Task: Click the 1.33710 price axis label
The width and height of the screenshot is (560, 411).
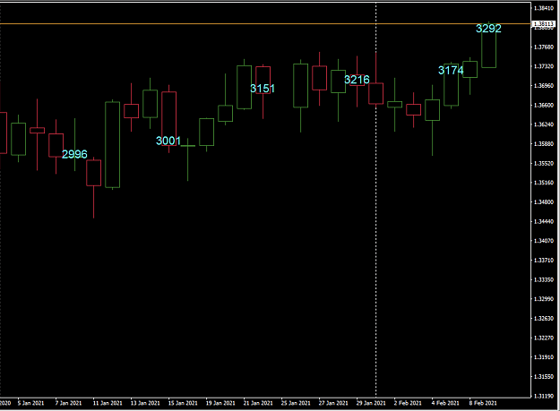Action: click(544, 260)
